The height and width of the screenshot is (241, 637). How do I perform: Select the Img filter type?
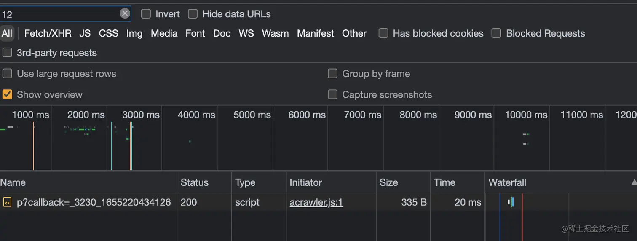tap(134, 33)
